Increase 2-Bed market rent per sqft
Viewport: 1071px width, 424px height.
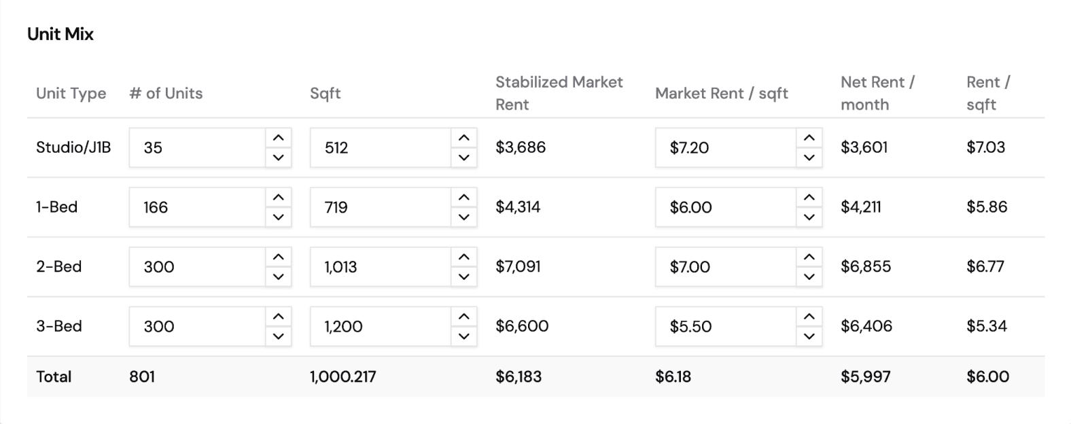[809, 258]
